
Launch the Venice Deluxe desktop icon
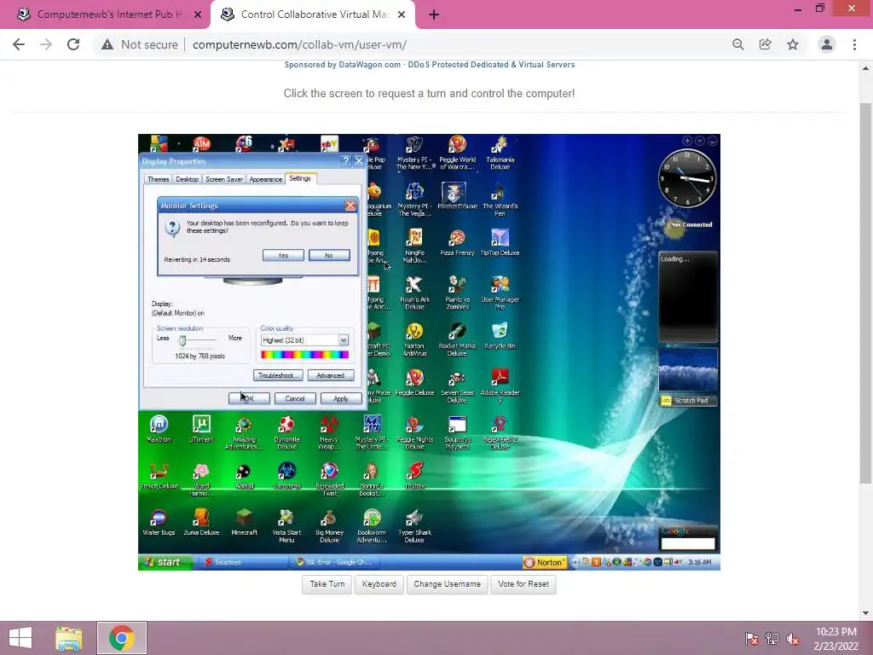pyautogui.click(x=159, y=475)
